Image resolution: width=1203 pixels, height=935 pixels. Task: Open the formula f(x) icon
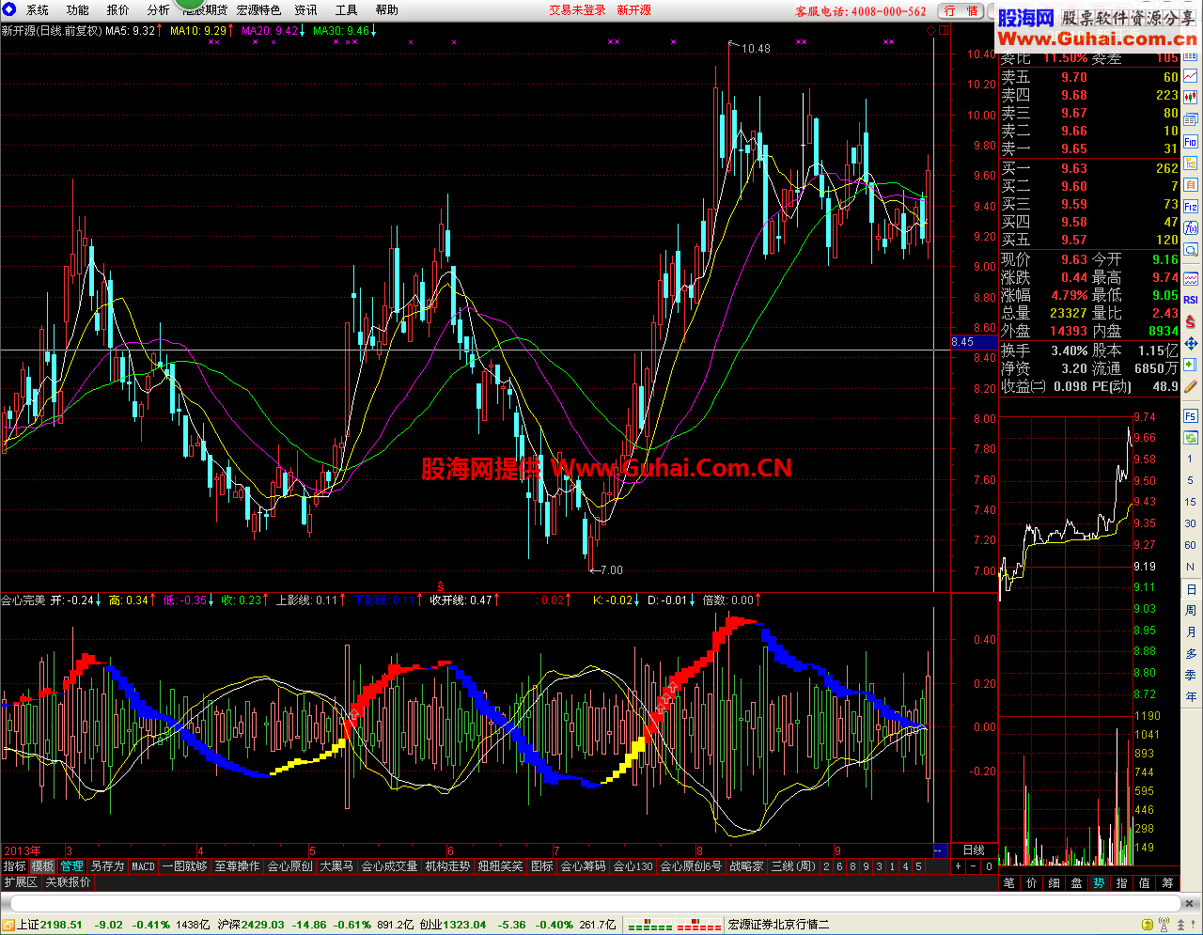pyautogui.click(x=1191, y=226)
